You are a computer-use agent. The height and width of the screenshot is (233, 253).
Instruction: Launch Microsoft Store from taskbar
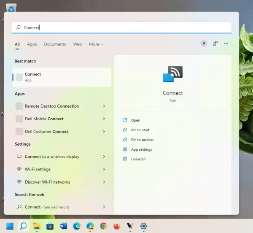point(50,226)
